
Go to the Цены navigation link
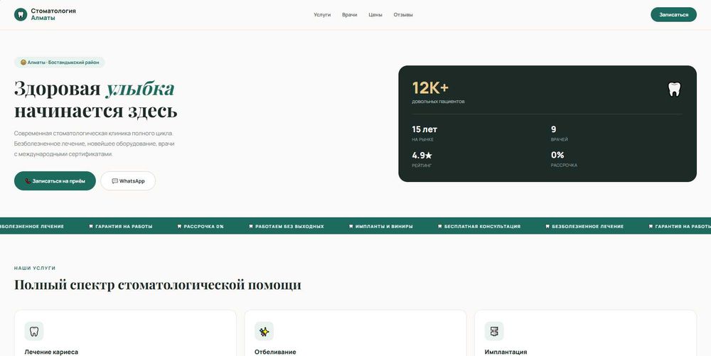[x=375, y=15]
